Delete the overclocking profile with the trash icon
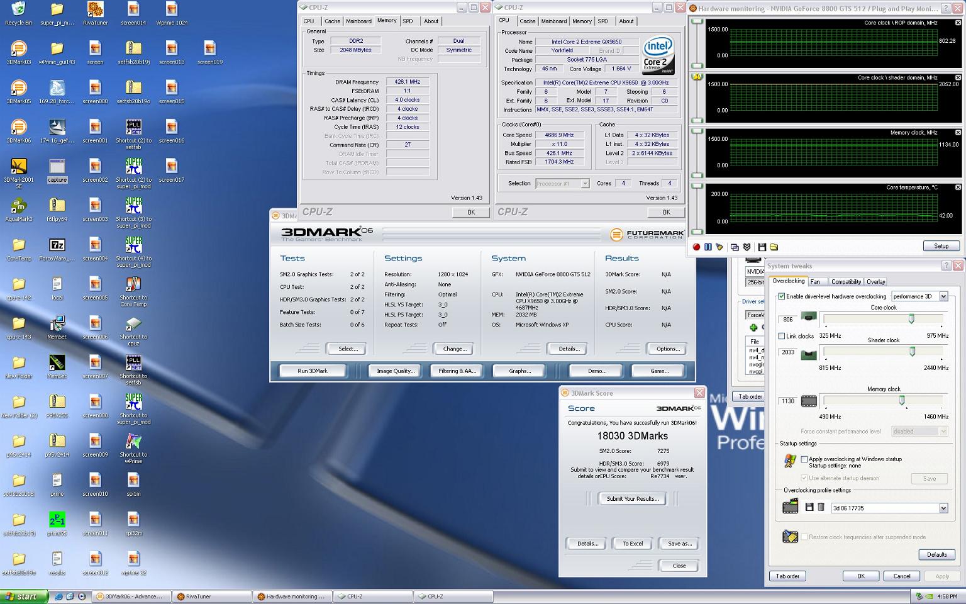The image size is (966, 604). pyautogui.click(x=821, y=507)
